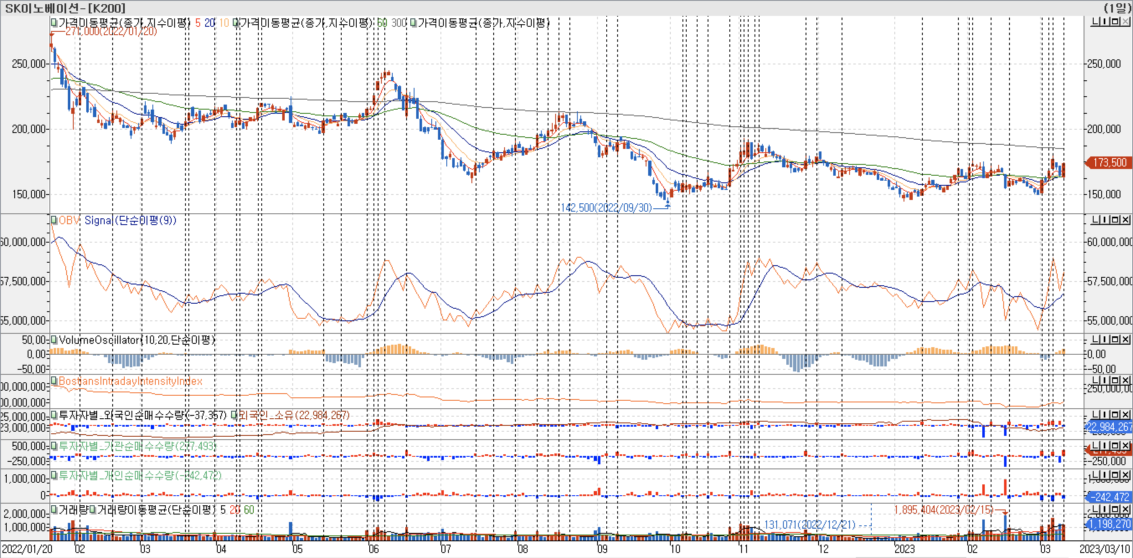Maximize the VolumeOscillator pane

pyautogui.click(x=1116, y=340)
